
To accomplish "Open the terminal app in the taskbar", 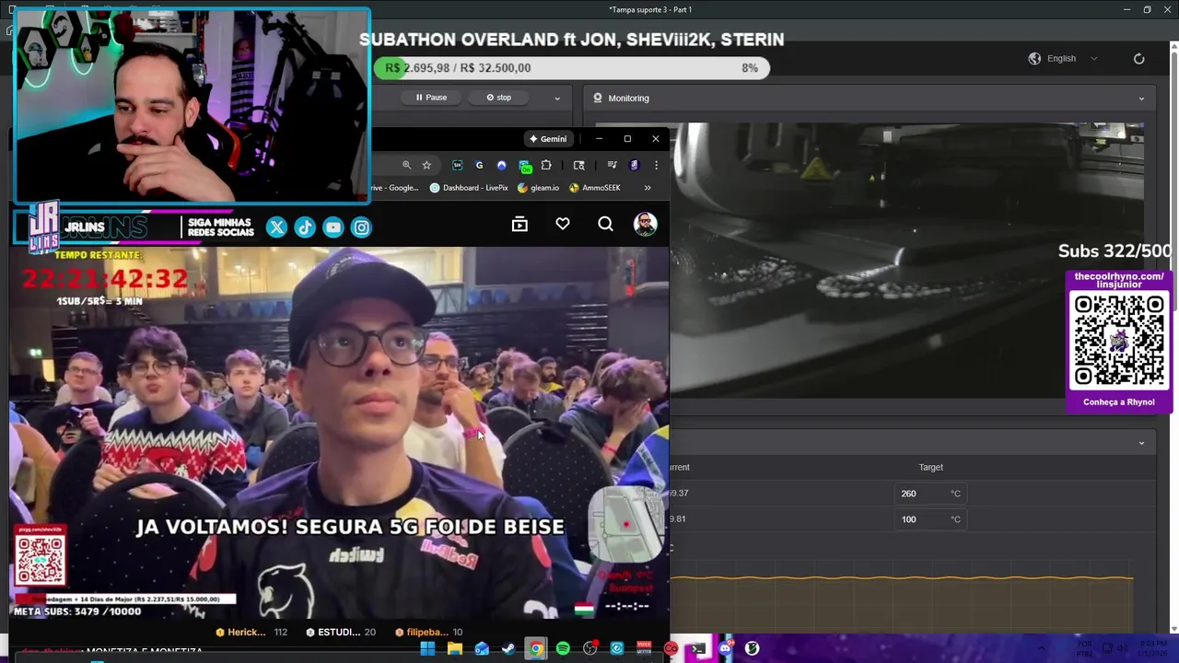I will (x=698, y=648).
